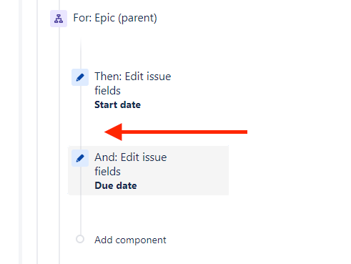Select the bold Start date label

pyautogui.click(x=117, y=104)
